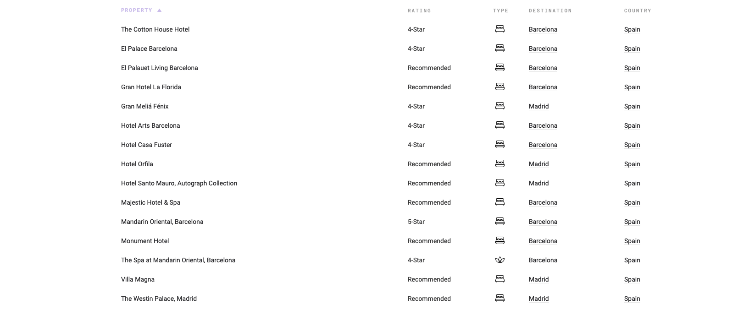
Task: Click the bed icon for The Westin Palace, Madrid
Action: (x=500, y=298)
